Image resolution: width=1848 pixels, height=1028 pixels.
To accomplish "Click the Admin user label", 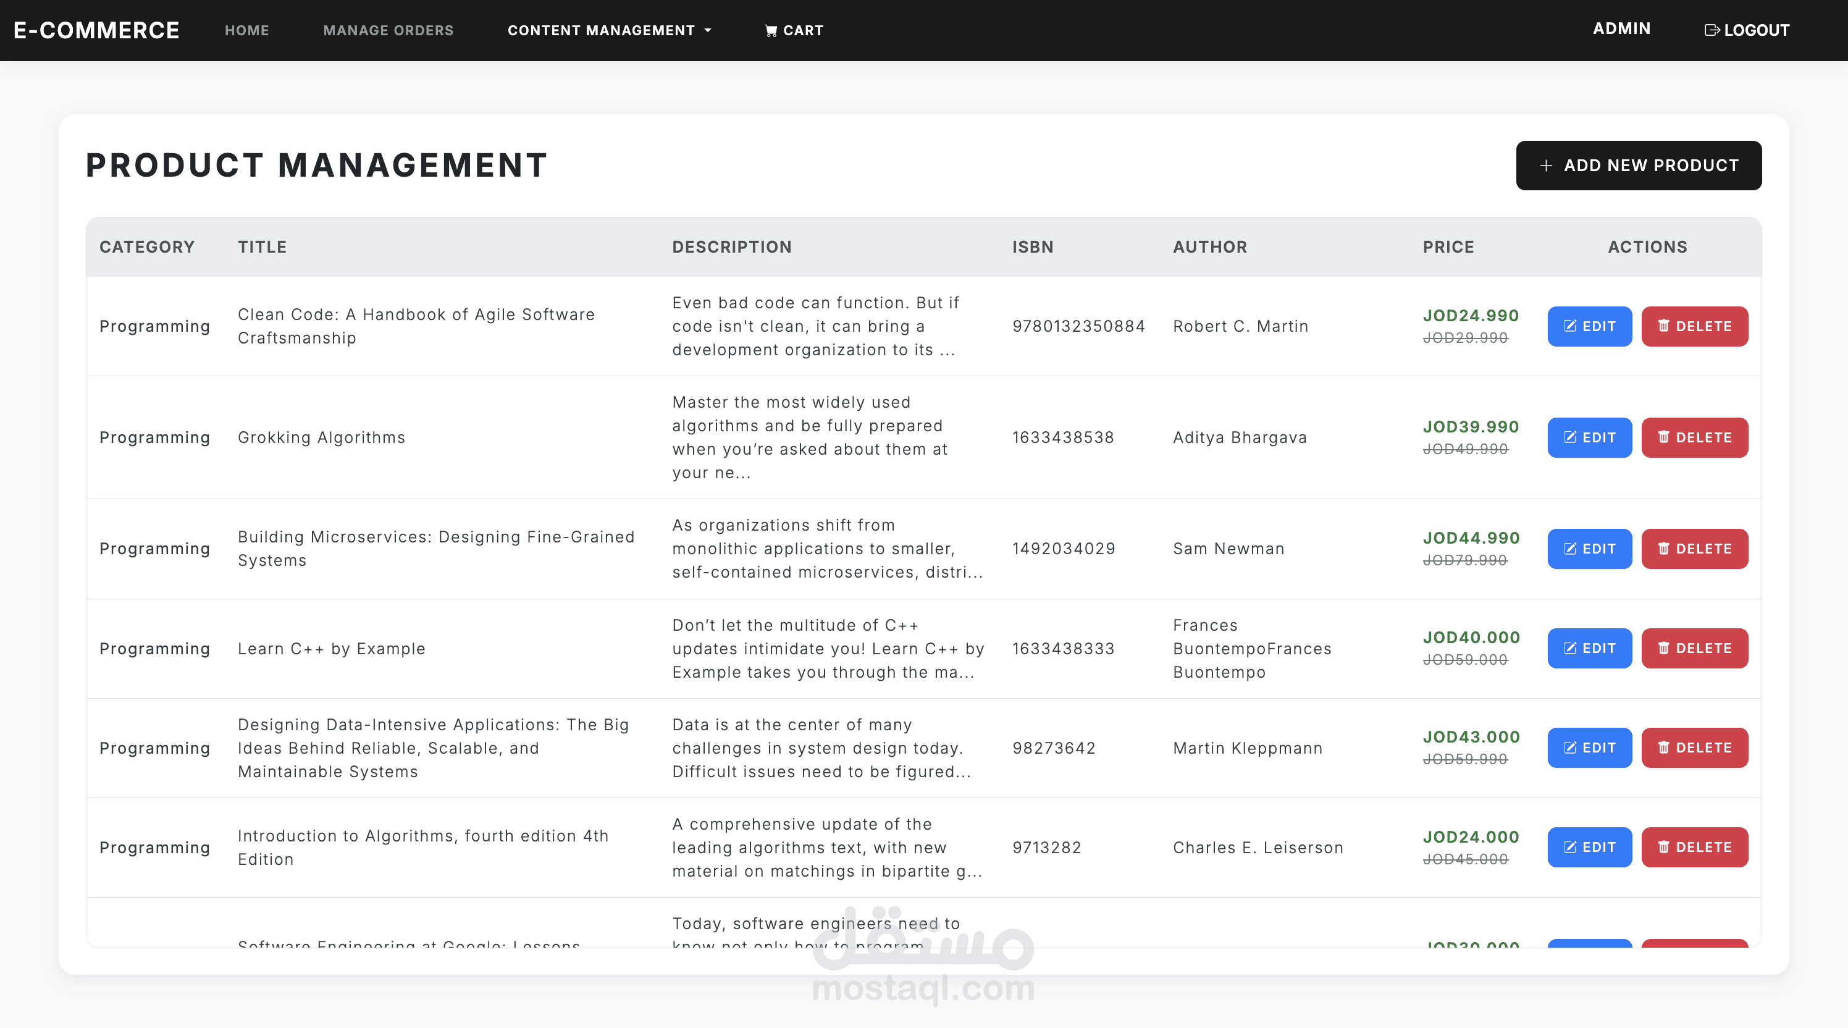I will pos(1621,28).
